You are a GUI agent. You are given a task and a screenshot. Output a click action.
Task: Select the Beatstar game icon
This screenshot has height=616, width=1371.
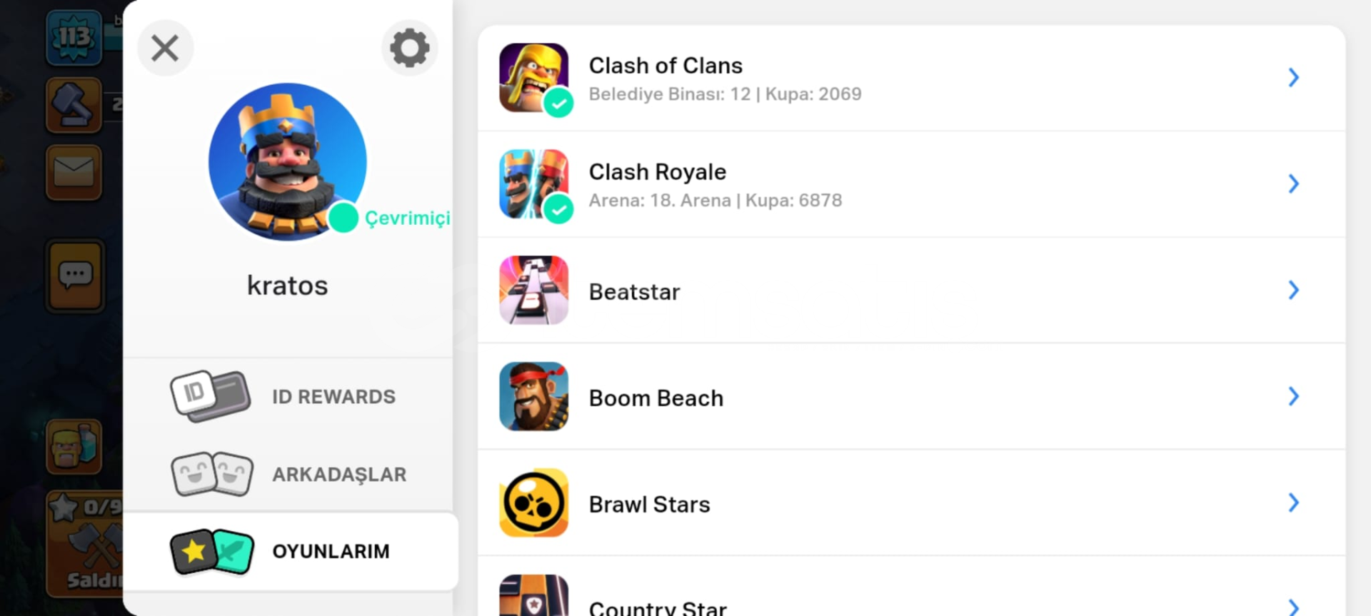[x=534, y=291]
